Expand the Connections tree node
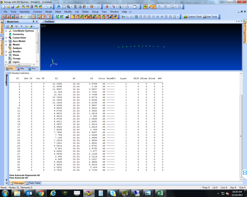 (x=6, y=38)
